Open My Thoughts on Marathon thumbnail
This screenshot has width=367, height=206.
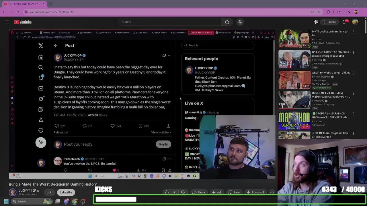click(x=294, y=39)
